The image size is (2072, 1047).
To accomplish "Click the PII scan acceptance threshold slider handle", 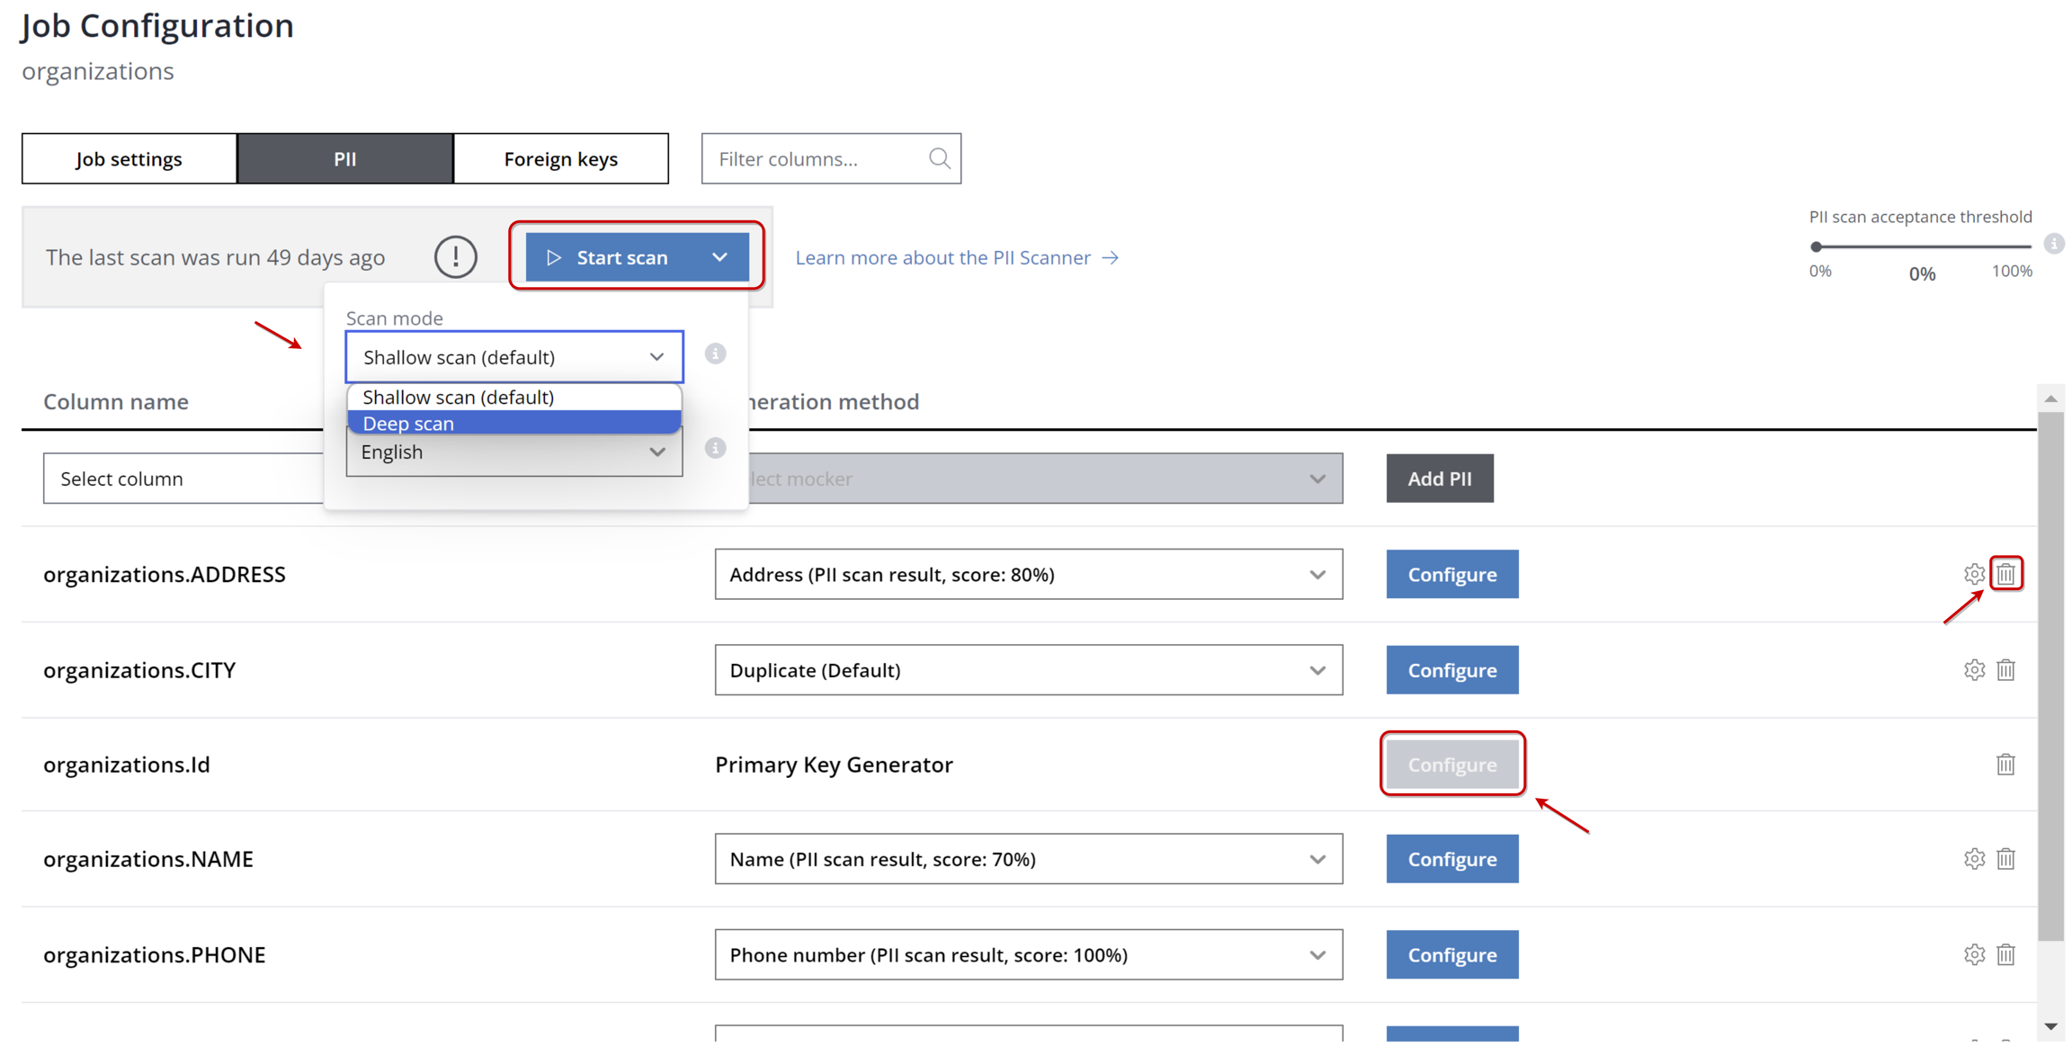I will [1816, 246].
